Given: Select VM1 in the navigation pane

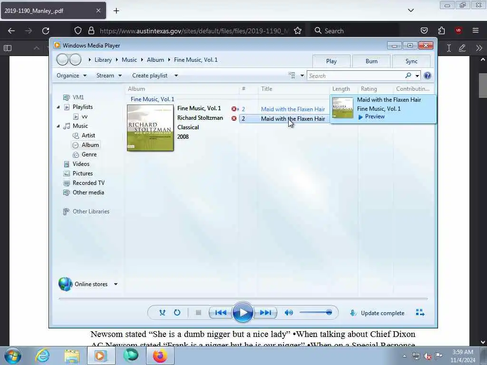Looking at the screenshot, I should tap(78, 97).
